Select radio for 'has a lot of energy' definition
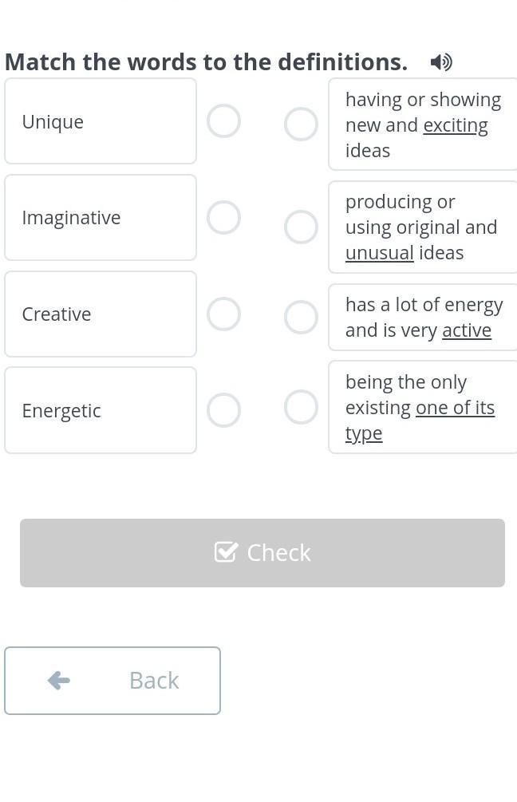Image resolution: width=517 pixels, height=802 pixels. [301, 318]
